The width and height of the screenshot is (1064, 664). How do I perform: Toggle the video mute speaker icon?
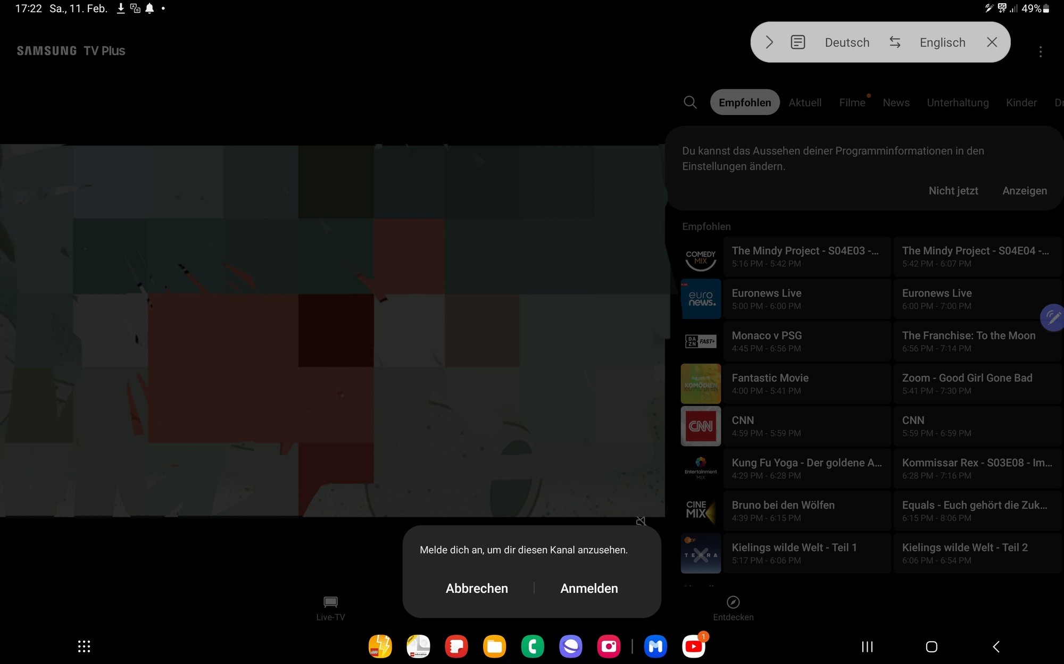[x=641, y=522]
